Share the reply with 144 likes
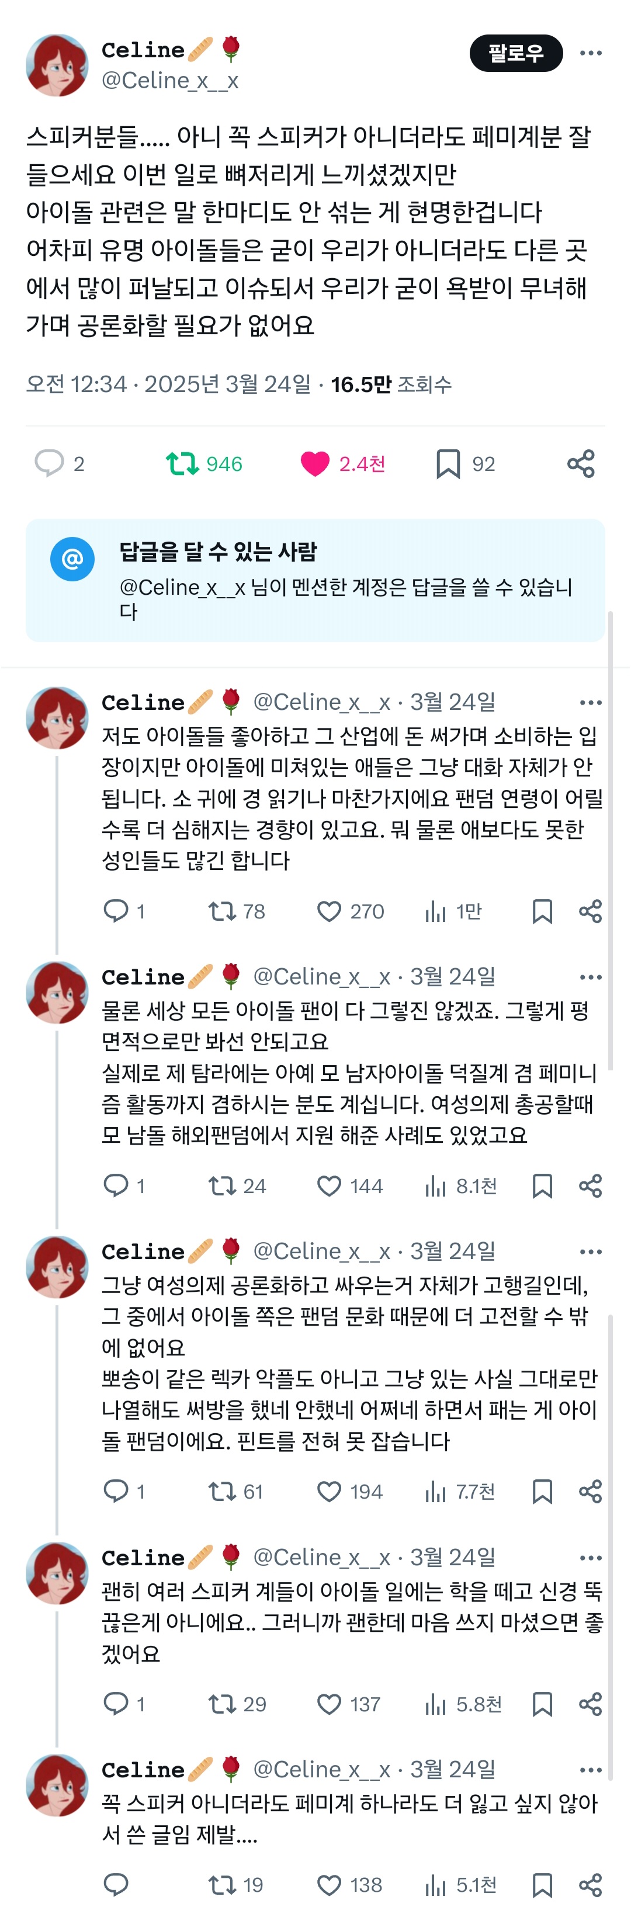This screenshot has width=631, height=1907. click(x=590, y=1186)
